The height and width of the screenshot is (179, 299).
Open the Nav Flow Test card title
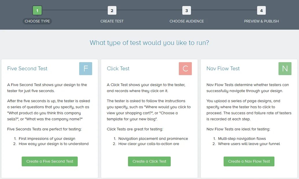point(223,68)
